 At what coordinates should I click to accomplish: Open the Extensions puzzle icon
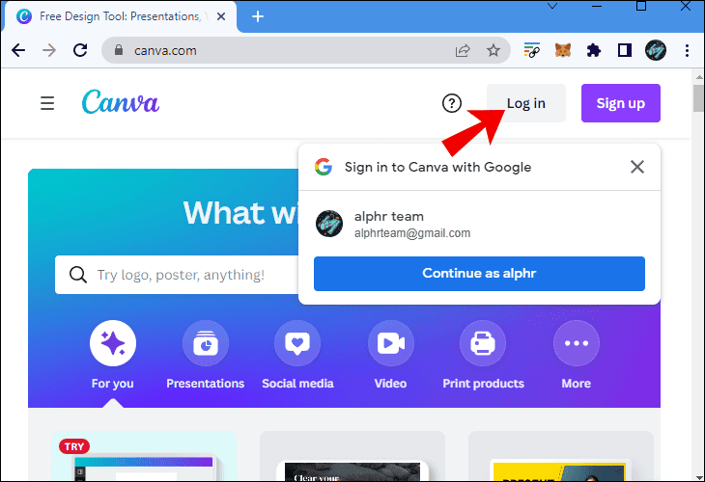[x=594, y=50]
